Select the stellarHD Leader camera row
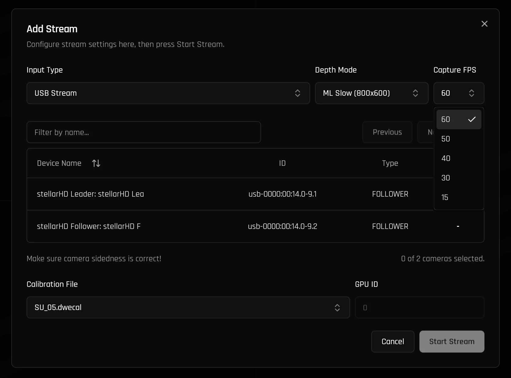 click(x=183, y=194)
